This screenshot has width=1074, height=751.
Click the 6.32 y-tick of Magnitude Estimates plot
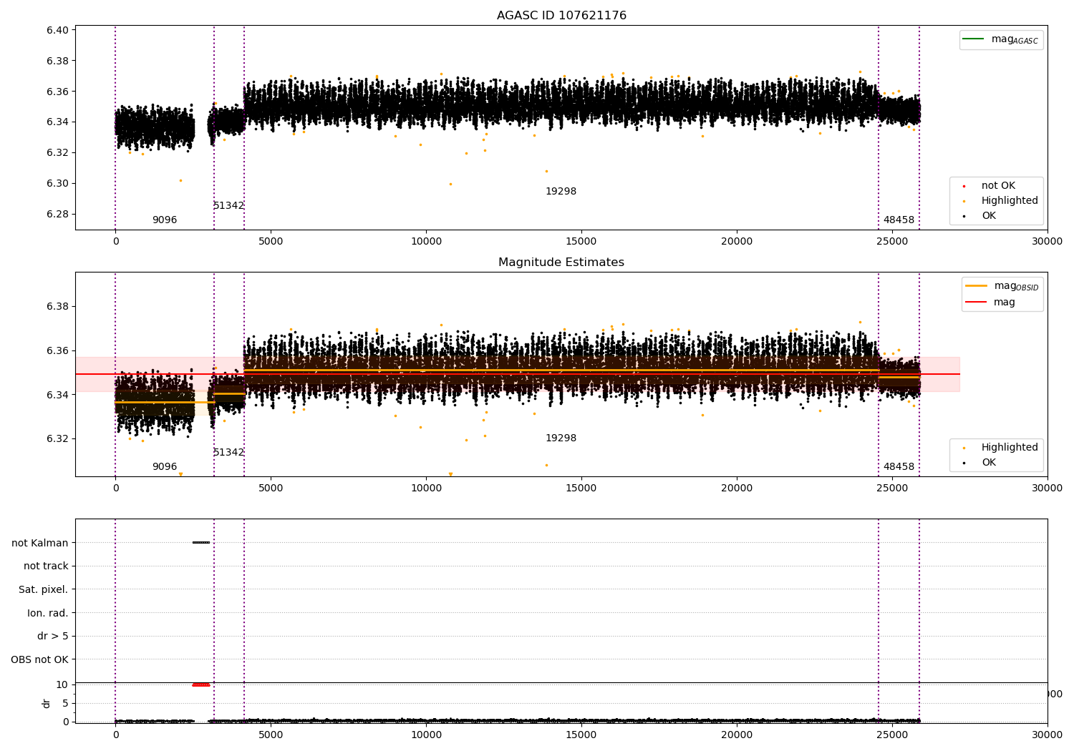click(57, 439)
